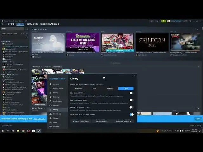Show next What's New items arrow
This screenshot has height=152, width=203.
[x=197, y=29]
